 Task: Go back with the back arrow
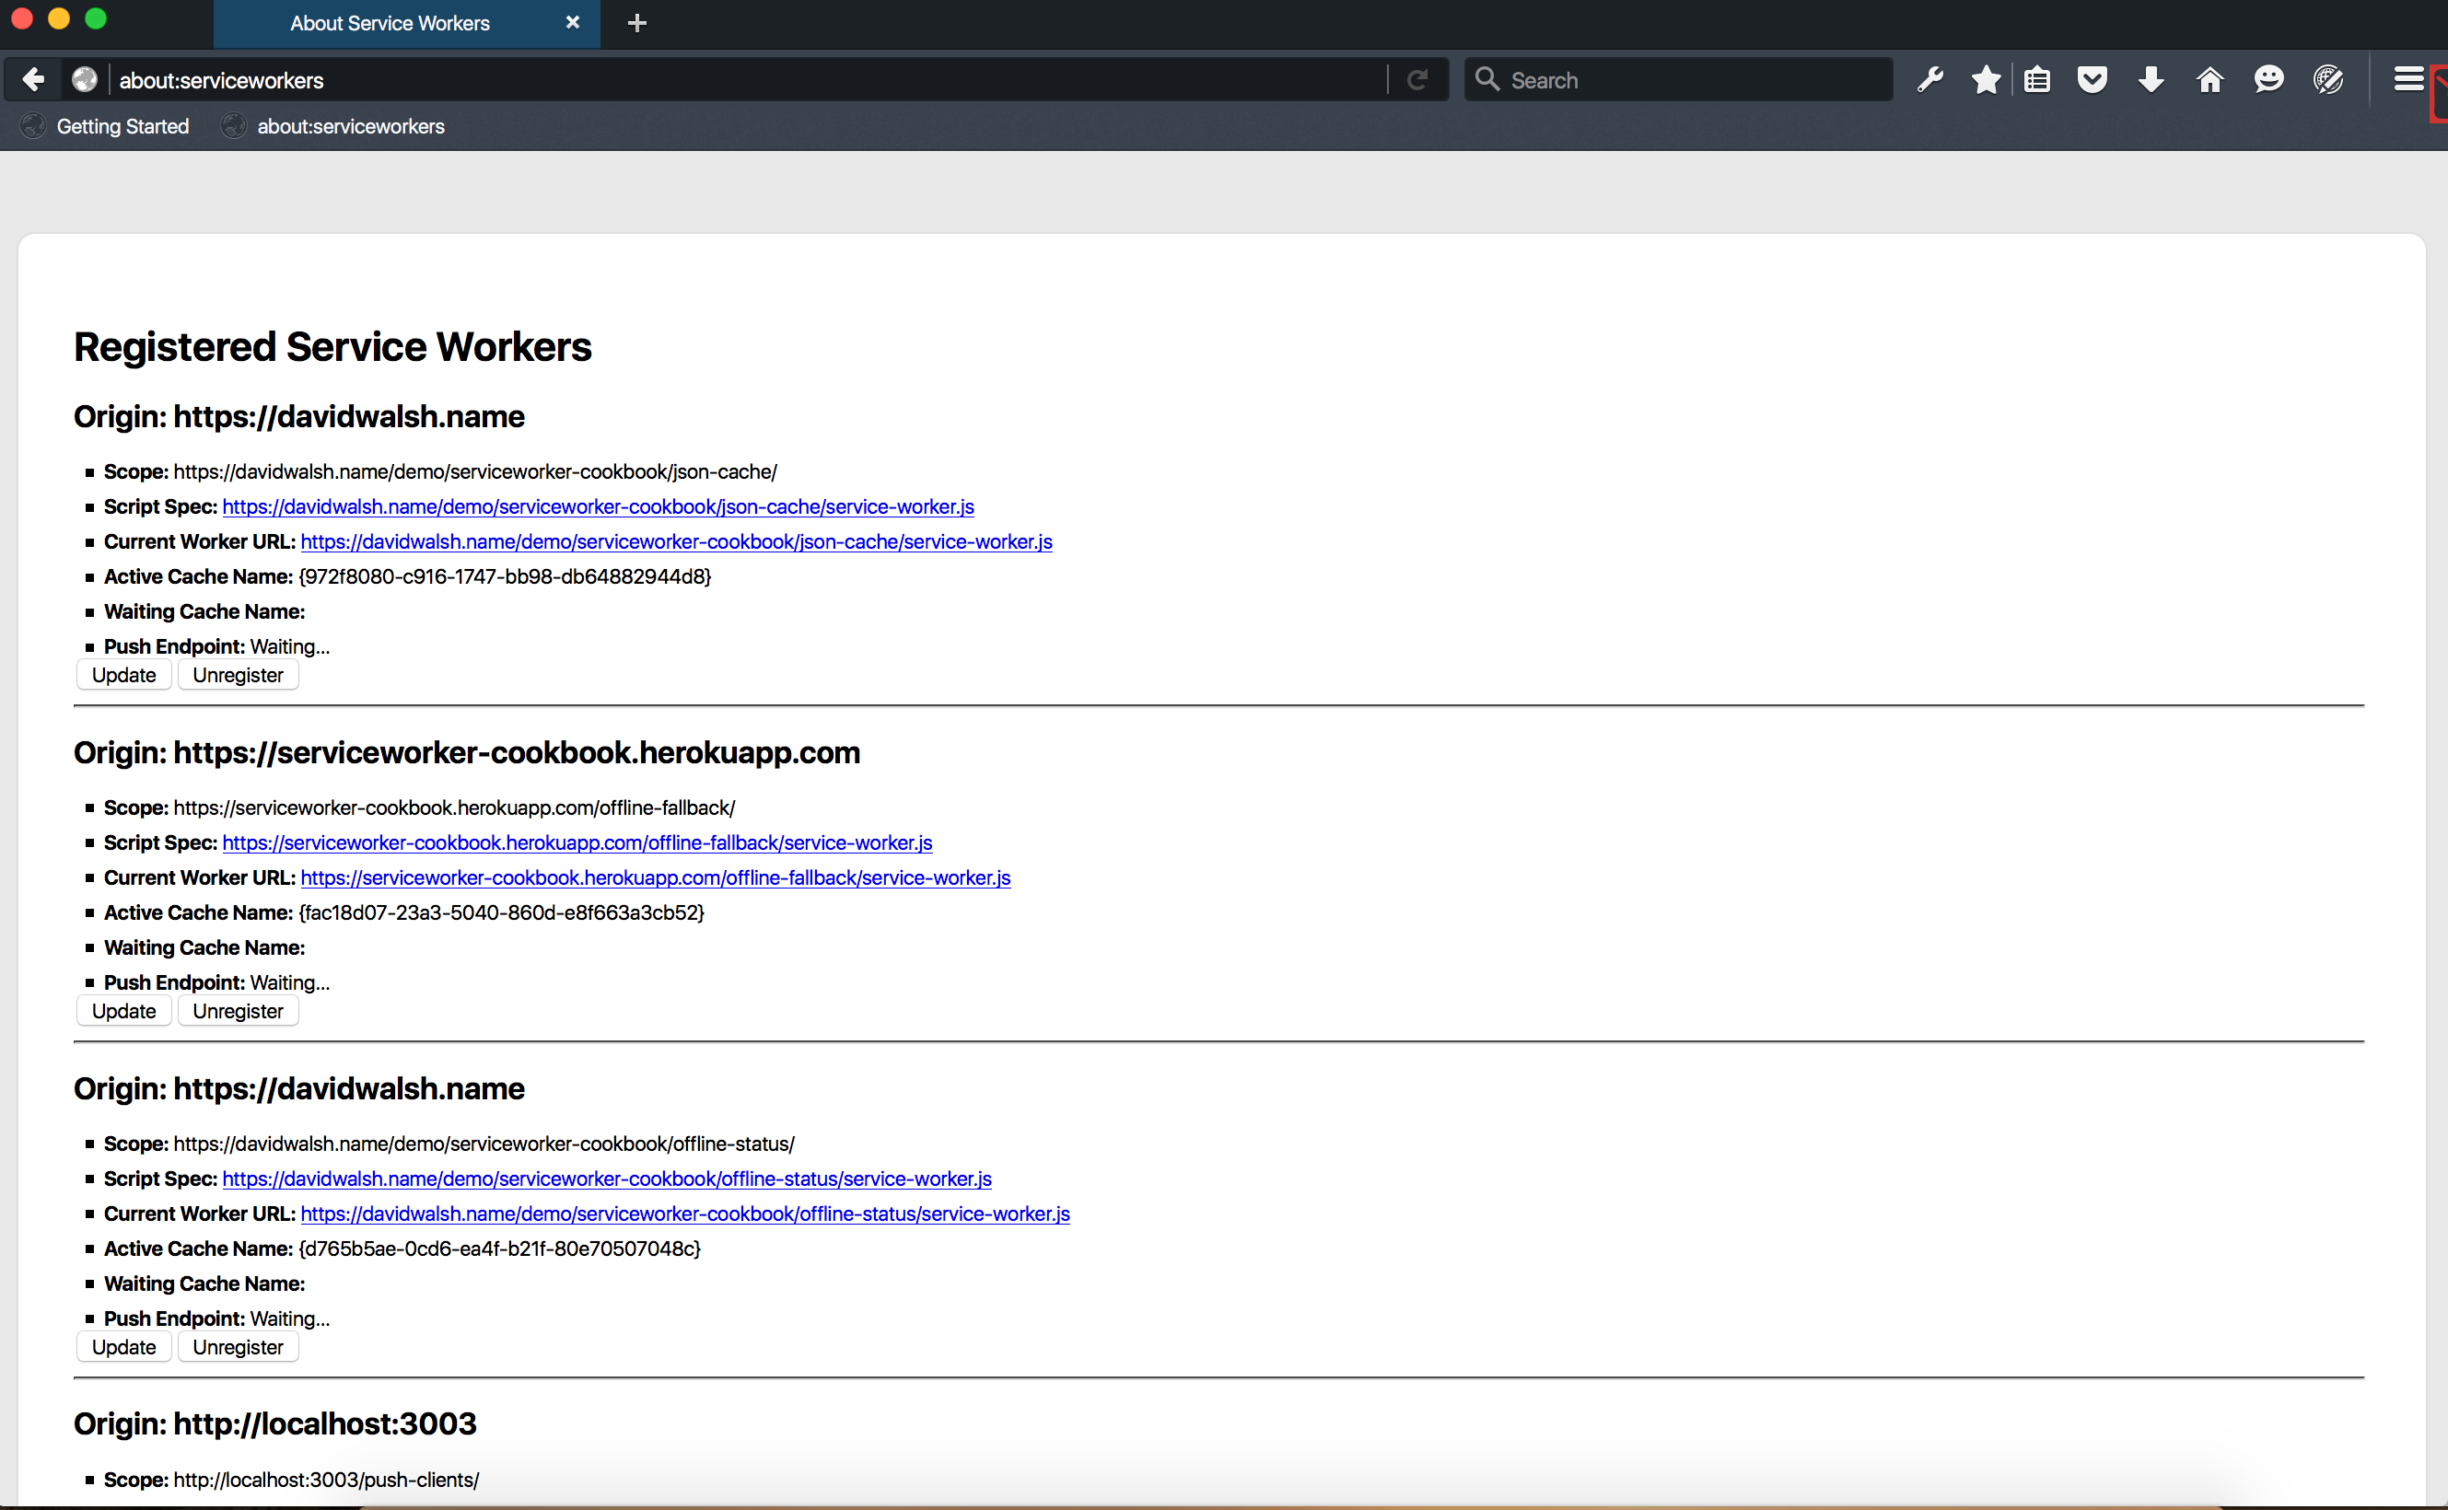pos(33,80)
